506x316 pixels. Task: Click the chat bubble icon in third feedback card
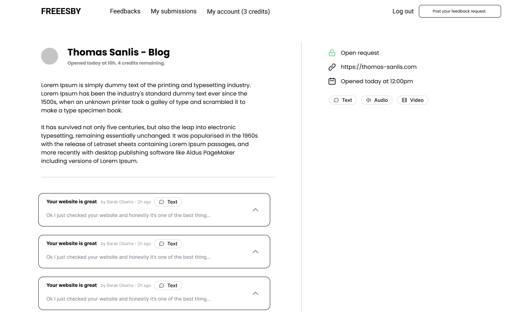pyautogui.click(x=162, y=285)
